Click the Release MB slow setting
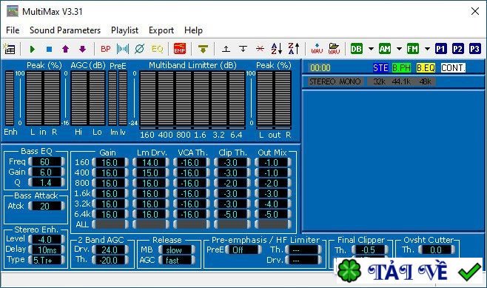This screenshot has width=487, height=288. click(176, 250)
